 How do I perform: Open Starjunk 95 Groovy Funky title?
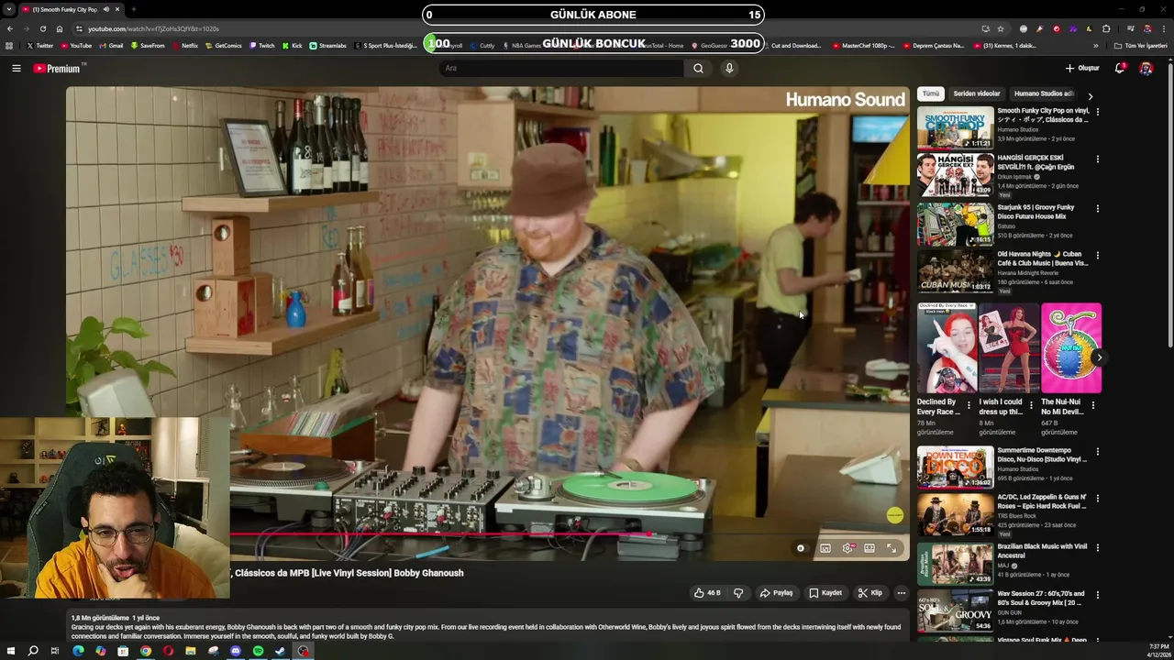(1036, 212)
